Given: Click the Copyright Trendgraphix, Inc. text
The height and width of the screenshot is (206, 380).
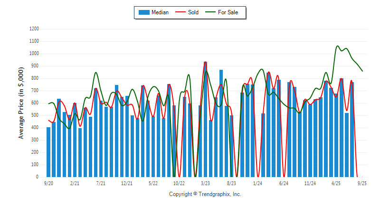Looking at the screenshot, I should pyautogui.click(x=205, y=194).
